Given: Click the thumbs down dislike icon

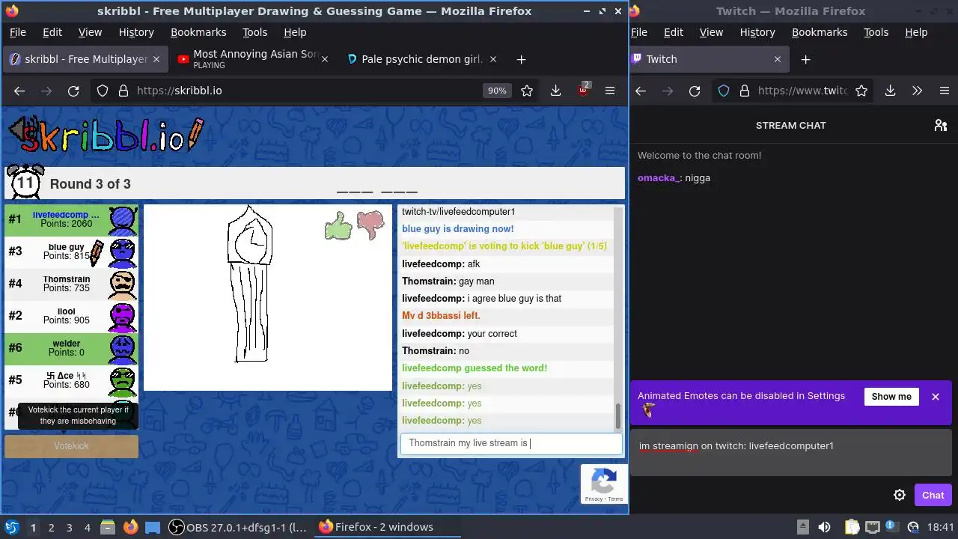Looking at the screenshot, I should [x=370, y=225].
